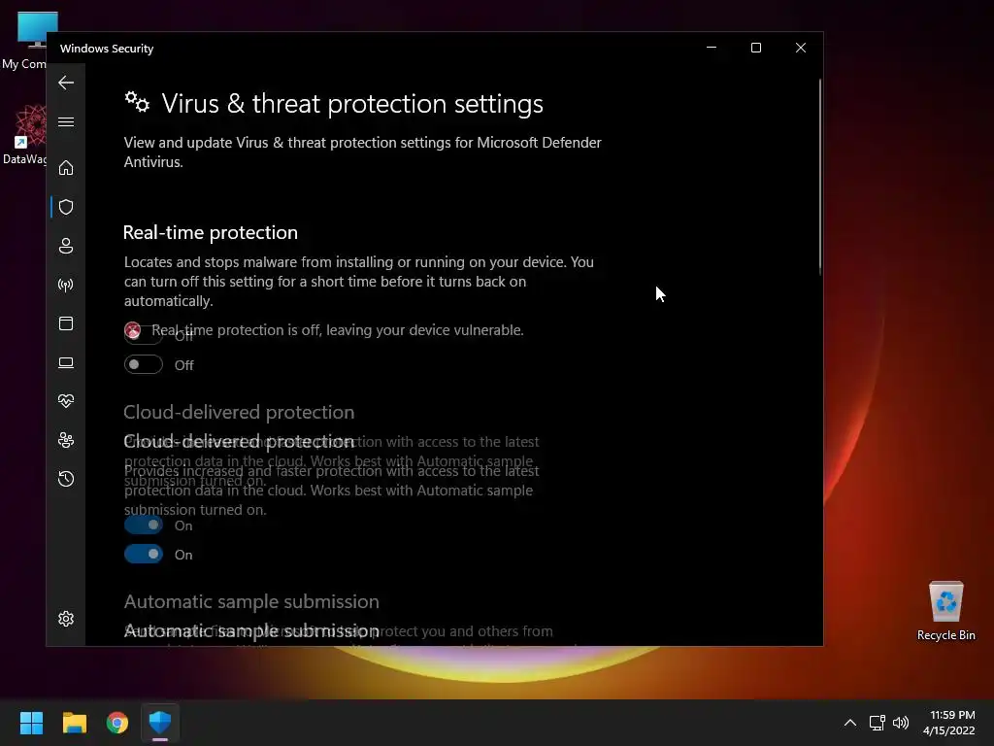The image size is (994, 746).
Task: Click Real-time protection heading
Action: point(211,232)
